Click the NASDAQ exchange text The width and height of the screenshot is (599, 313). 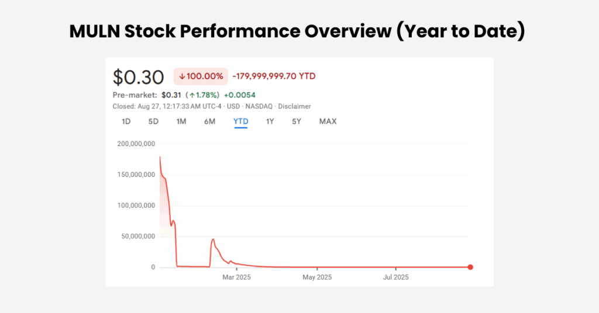[x=259, y=106]
